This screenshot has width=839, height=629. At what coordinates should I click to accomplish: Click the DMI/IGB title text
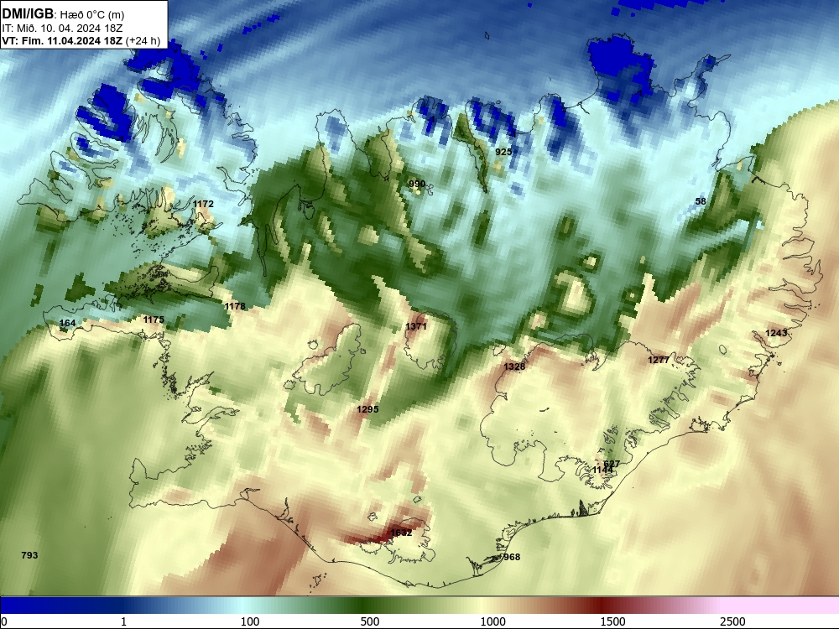28,14
